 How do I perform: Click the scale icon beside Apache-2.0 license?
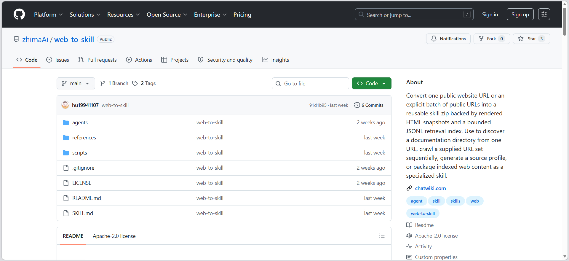pyautogui.click(x=409, y=236)
